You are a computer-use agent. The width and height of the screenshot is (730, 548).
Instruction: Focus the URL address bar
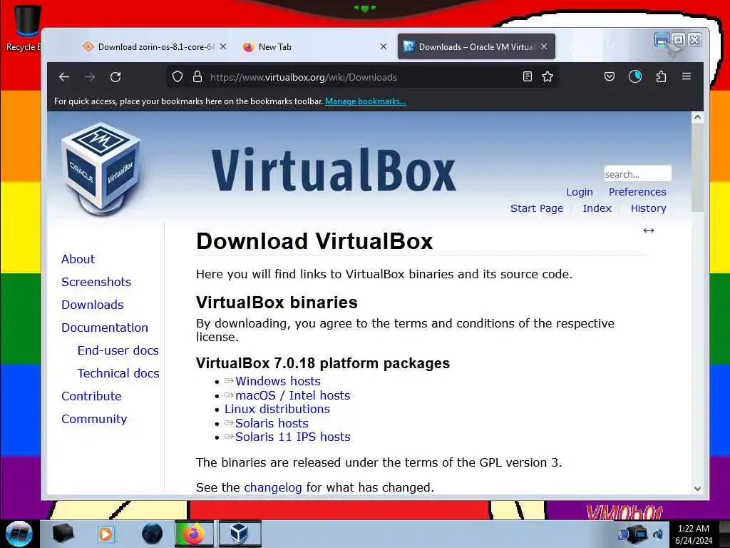coord(363,77)
